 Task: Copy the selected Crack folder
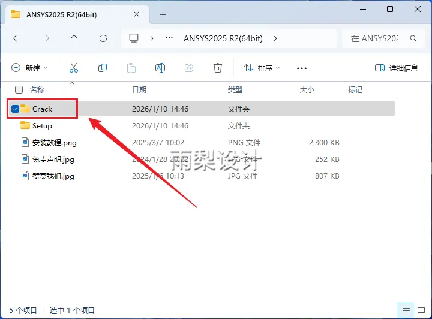103,68
